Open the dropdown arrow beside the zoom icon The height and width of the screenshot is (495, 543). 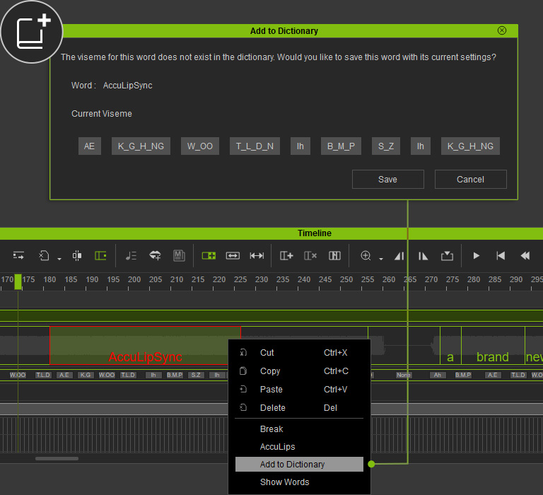click(380, 258)
